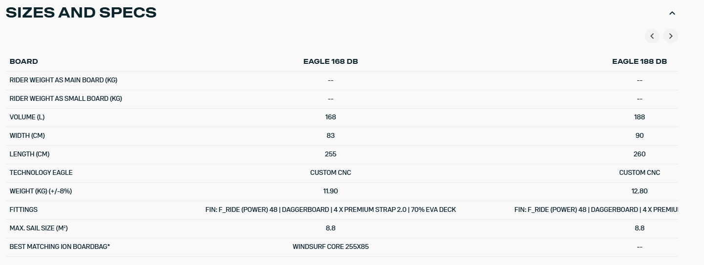
Task: Click the 12.80 weight value
Action: click(639, 191)
